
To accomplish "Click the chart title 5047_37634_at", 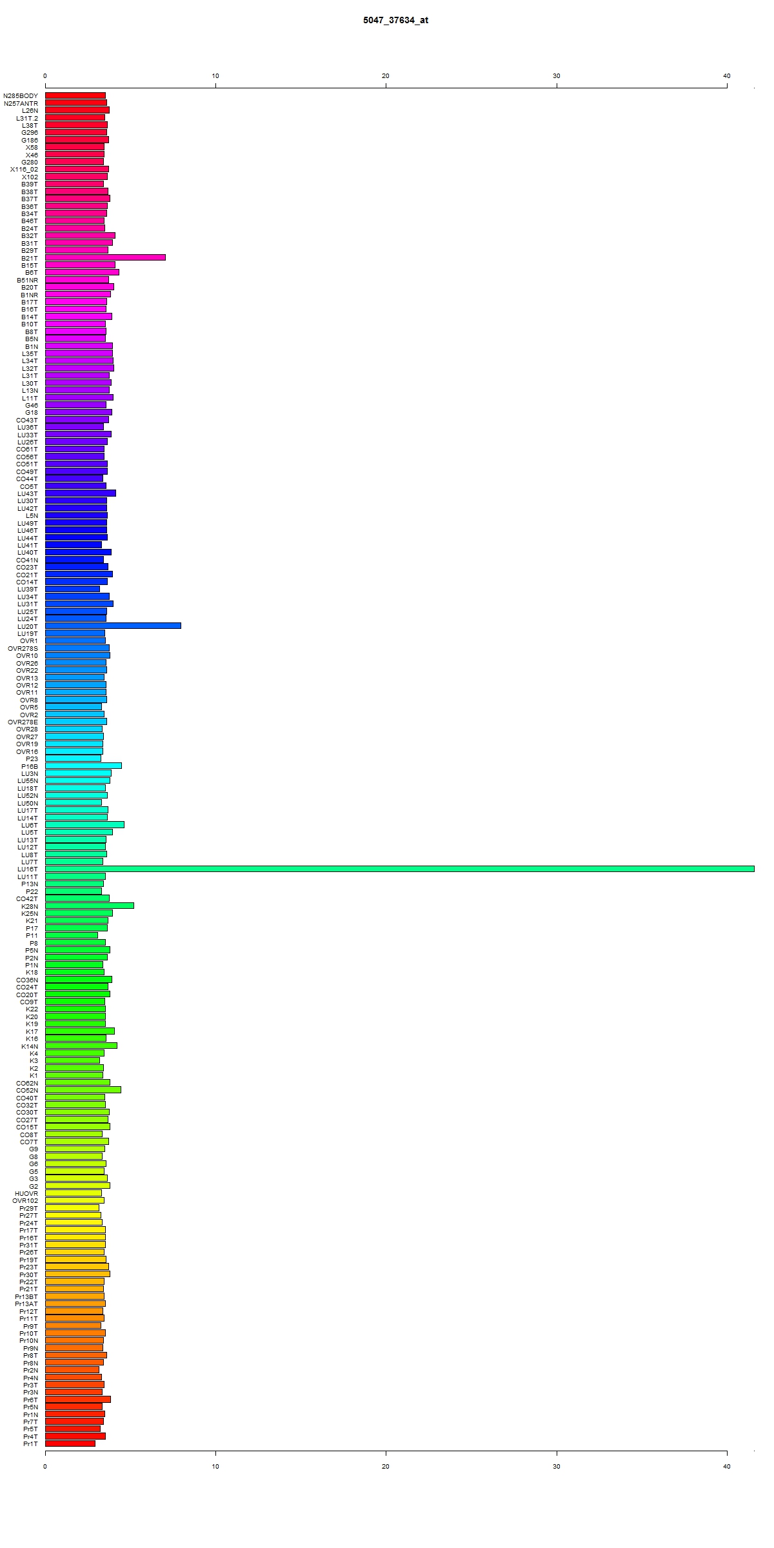I will point(395,20).
